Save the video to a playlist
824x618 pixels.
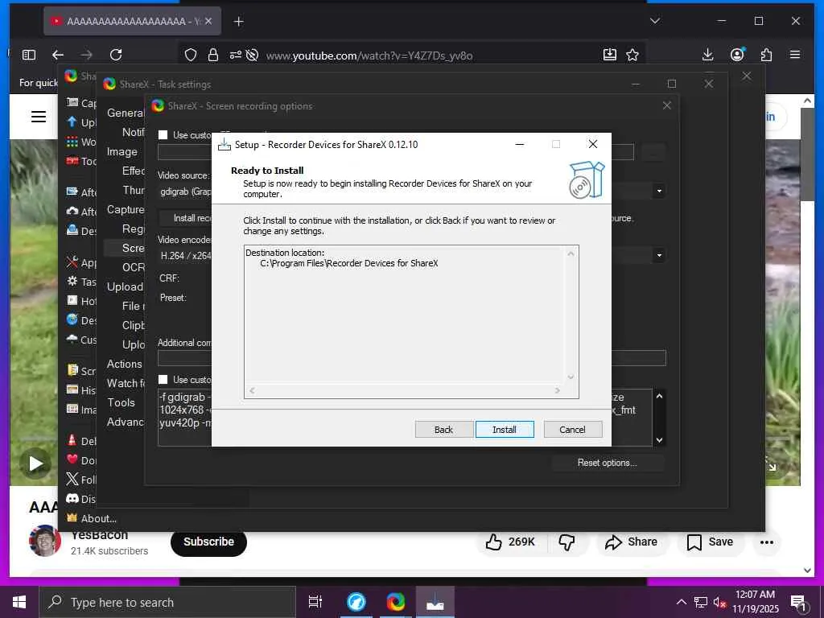click(710, 542)
